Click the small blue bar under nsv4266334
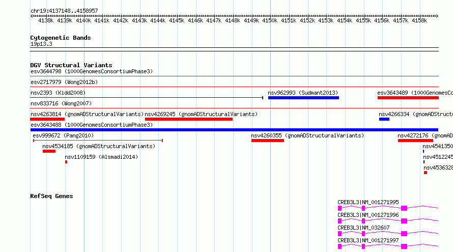The height and width of the screenshot is (252, 453). (384, 119)
